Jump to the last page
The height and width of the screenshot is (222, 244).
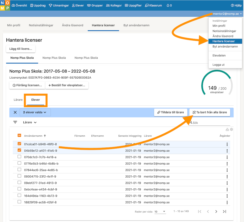224,211
